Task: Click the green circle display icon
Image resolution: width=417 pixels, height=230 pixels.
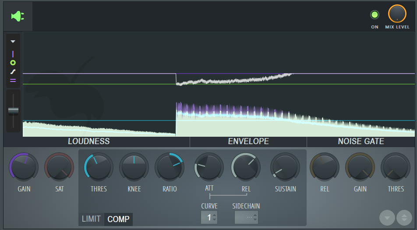Action: click(x=13, y=63)
